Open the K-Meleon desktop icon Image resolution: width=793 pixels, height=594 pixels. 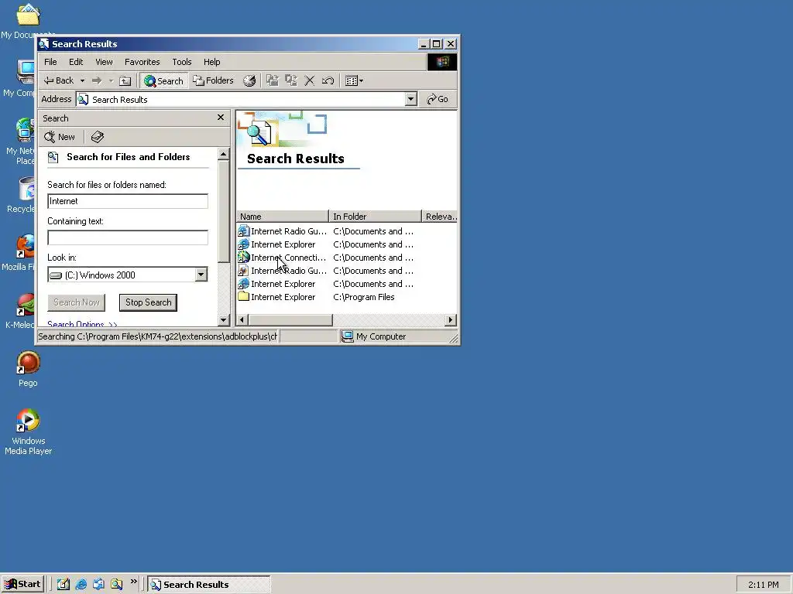point(19,311)
